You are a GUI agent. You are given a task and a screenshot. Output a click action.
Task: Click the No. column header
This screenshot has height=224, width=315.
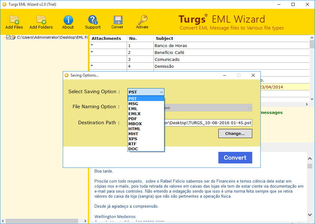tap(140, 38)
